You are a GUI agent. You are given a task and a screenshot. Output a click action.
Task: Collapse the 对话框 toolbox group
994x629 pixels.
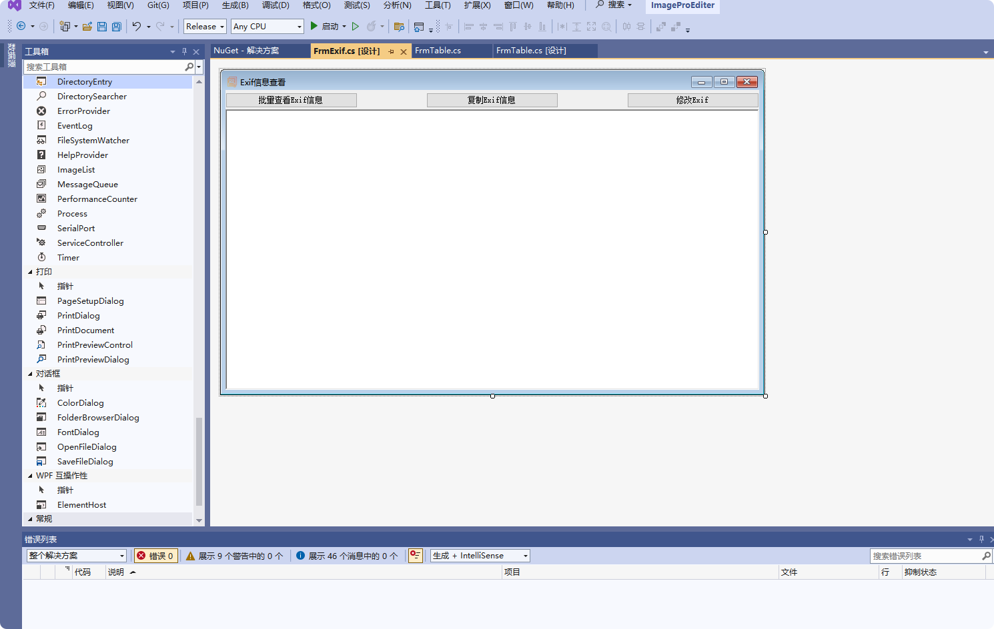(30, 374)
